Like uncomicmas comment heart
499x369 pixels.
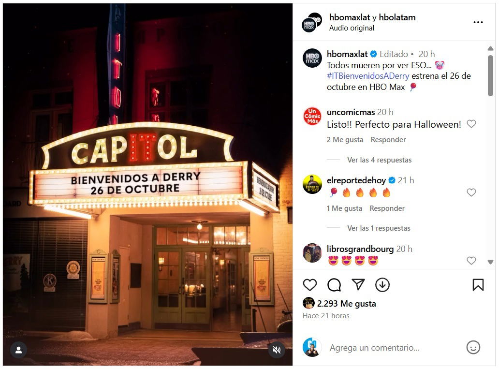[x=471, y=124]
